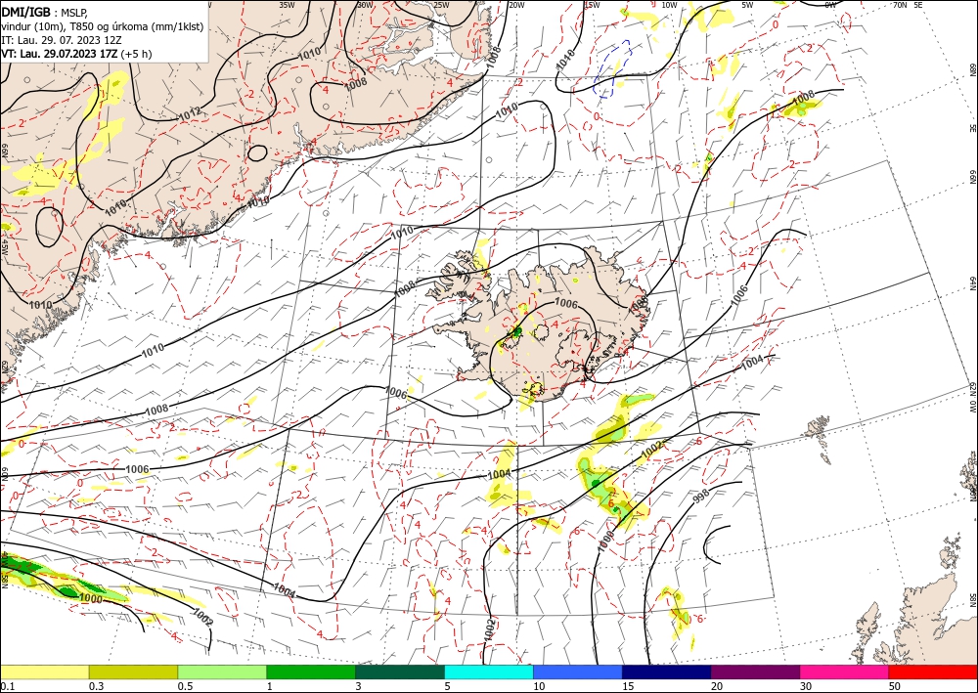Choose the purple 20–30 legend swatch
The height and width of the screenshot is (693, 978).
pyautogui.click(x=755, y=671)
